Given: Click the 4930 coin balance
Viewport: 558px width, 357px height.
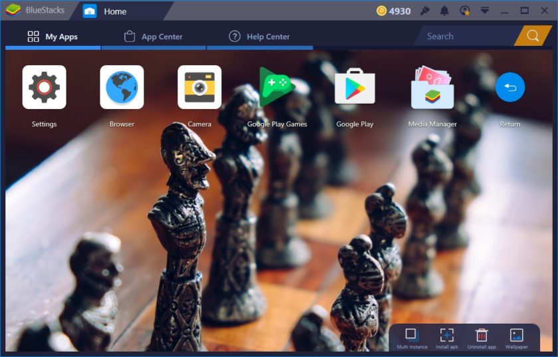Looking at the screenshot, I should click(x=400, y=11).
